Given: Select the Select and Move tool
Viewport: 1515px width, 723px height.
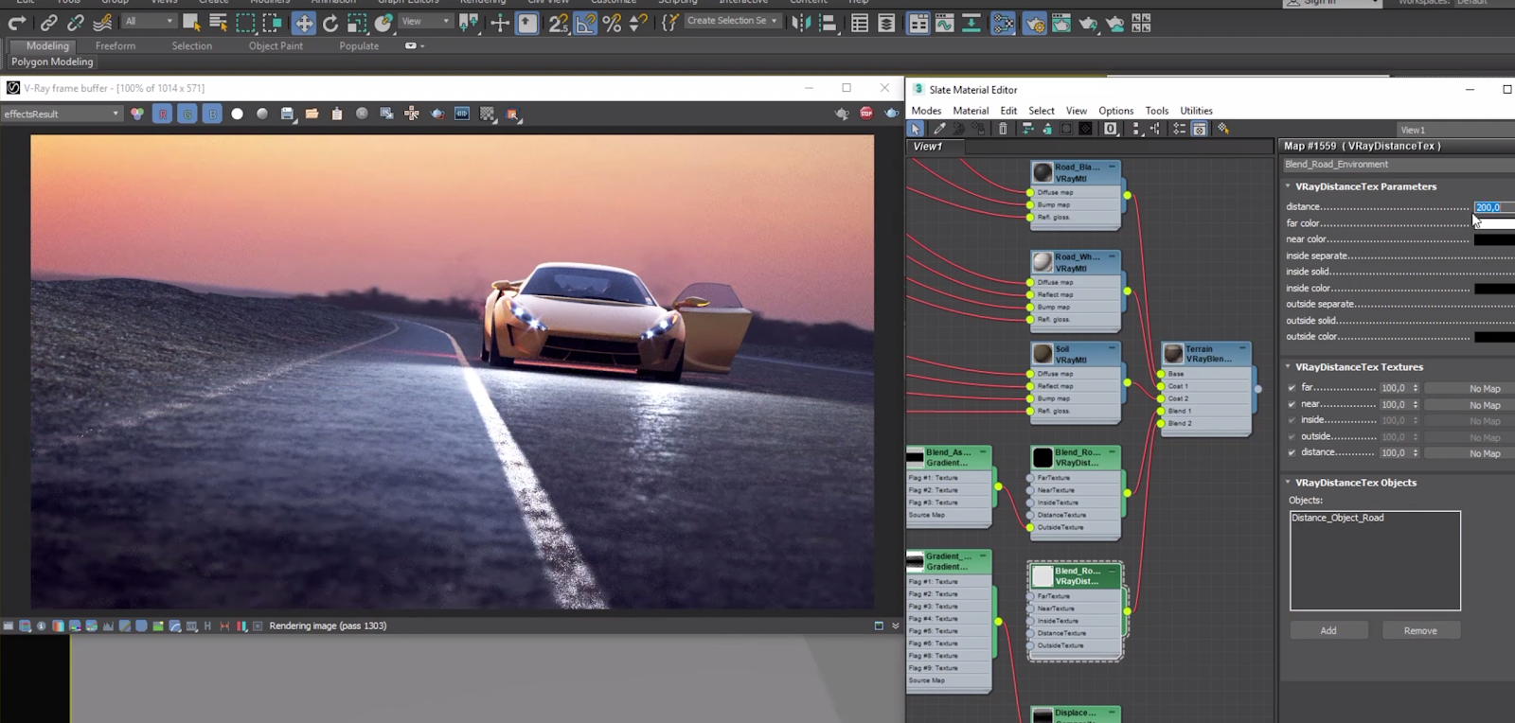Looking at the screenshot, I should click(x=303, y=24).
